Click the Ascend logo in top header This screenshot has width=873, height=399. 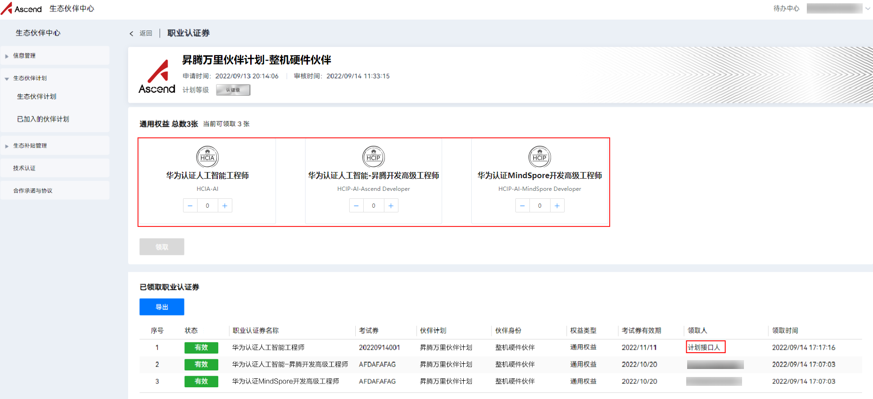[21, 8]
